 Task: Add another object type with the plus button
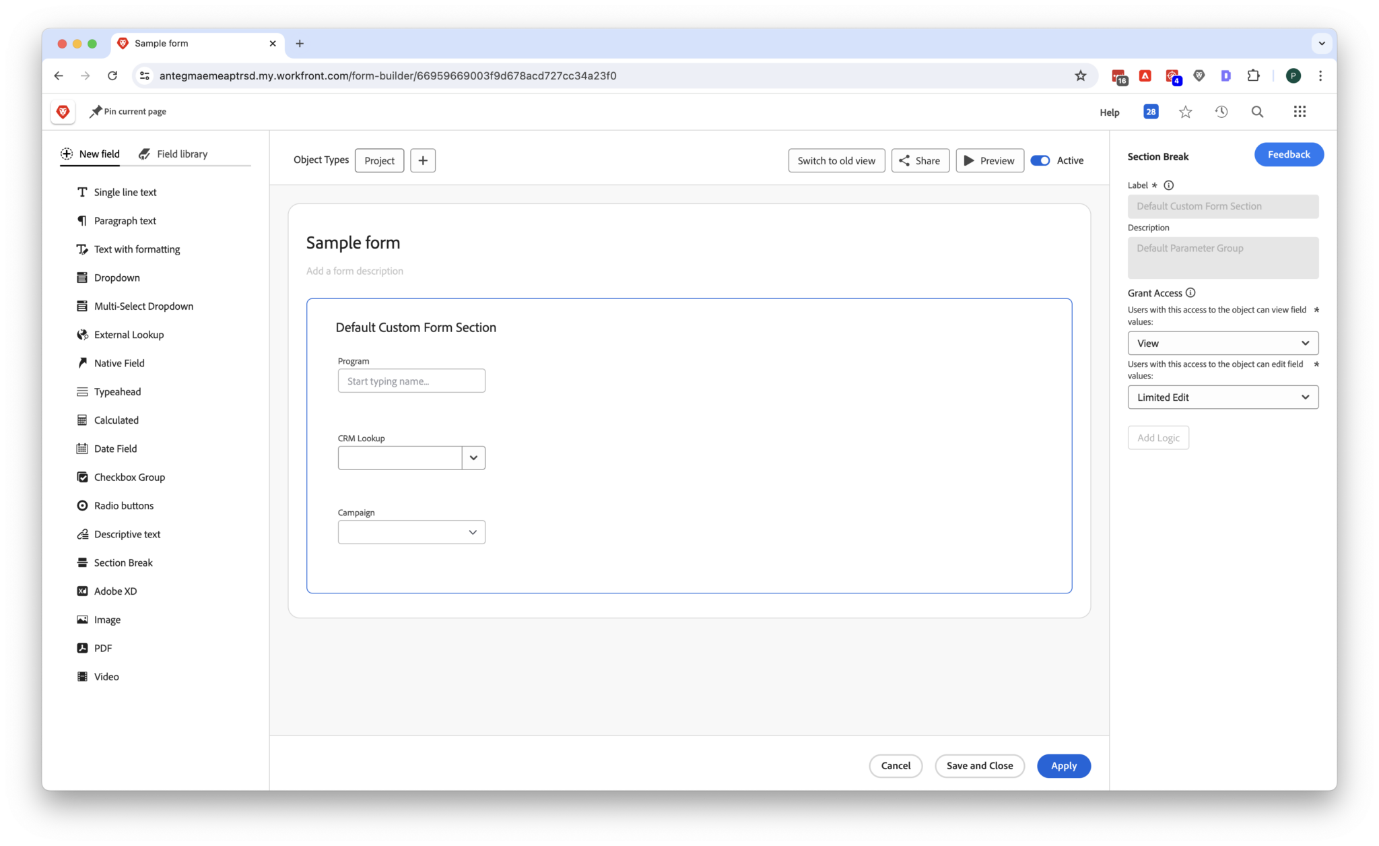coord(423,160)
